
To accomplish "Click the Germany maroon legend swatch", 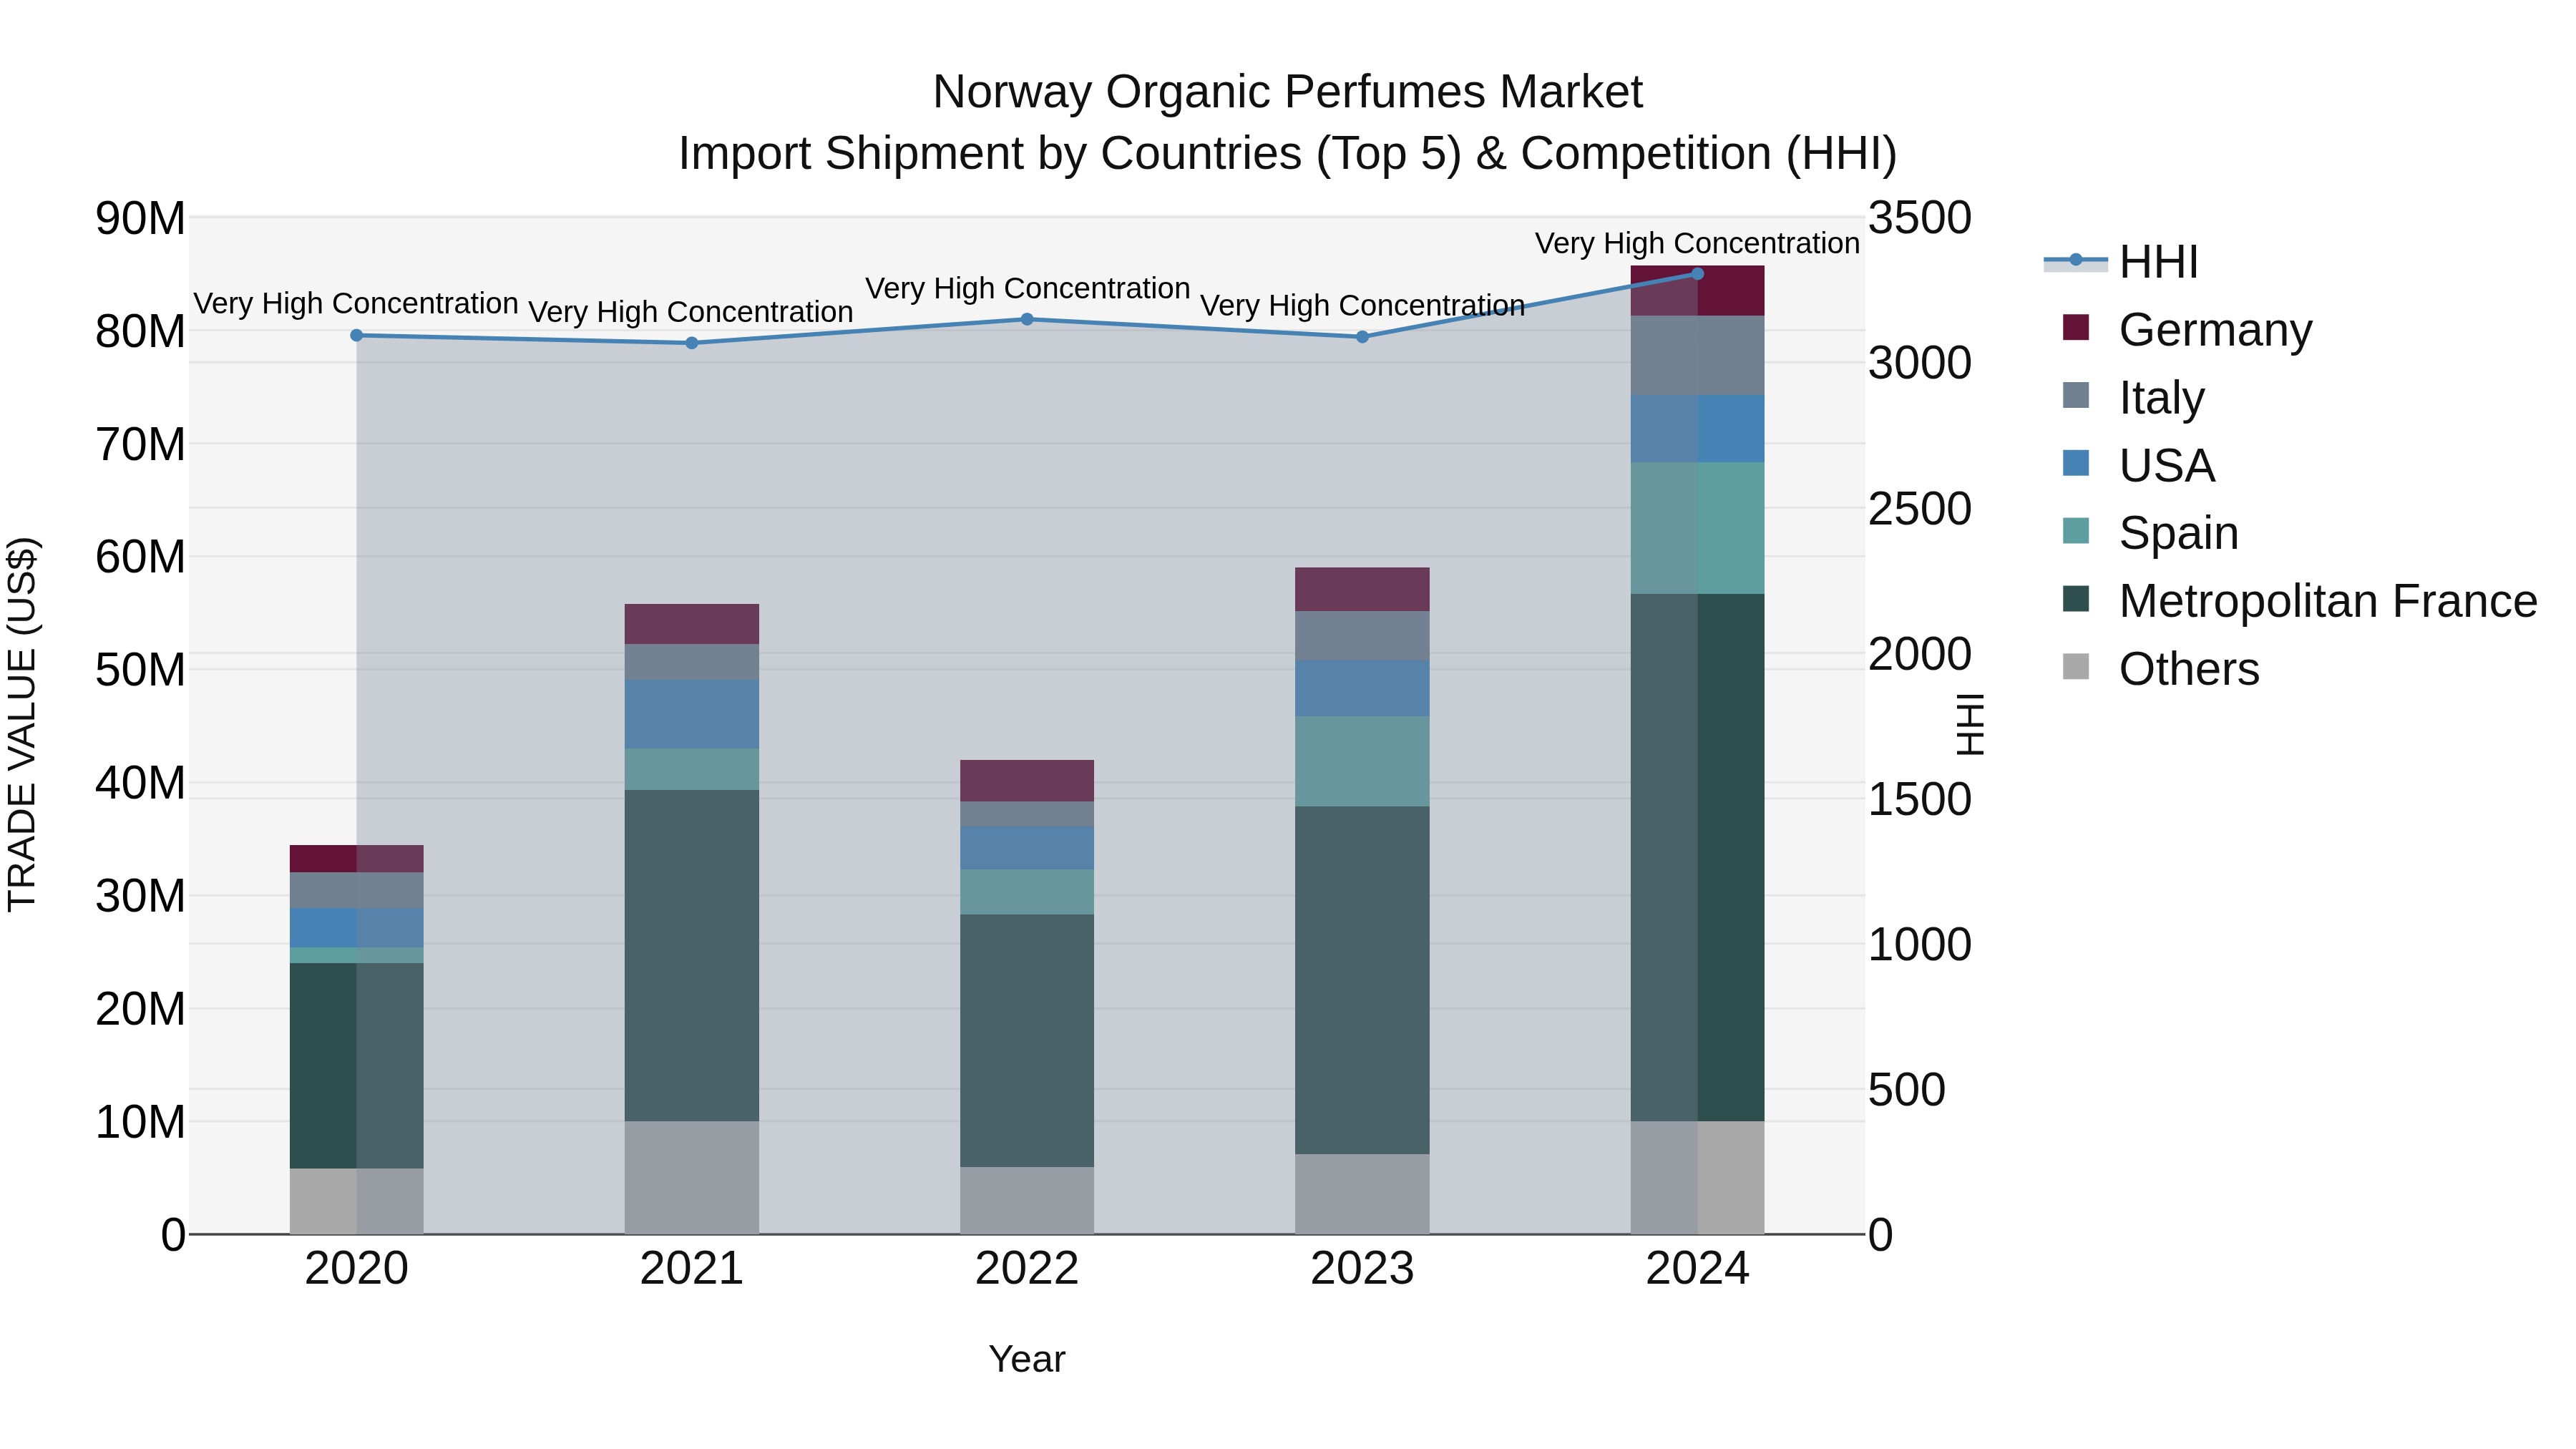I will [2076, 328].
